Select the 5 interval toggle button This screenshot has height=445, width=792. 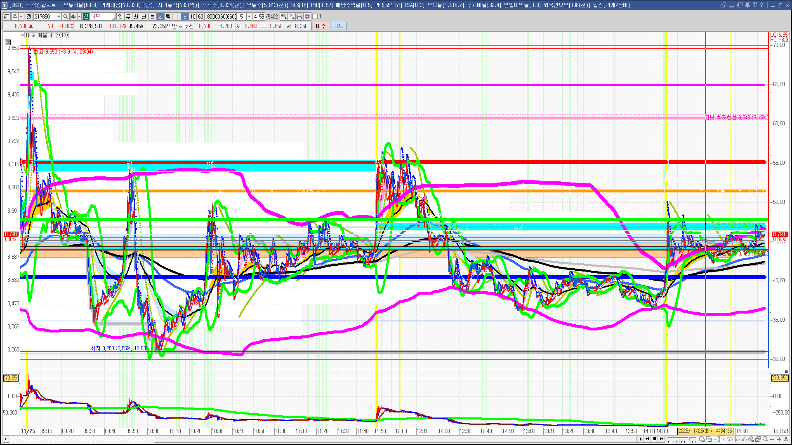(185, 16)
